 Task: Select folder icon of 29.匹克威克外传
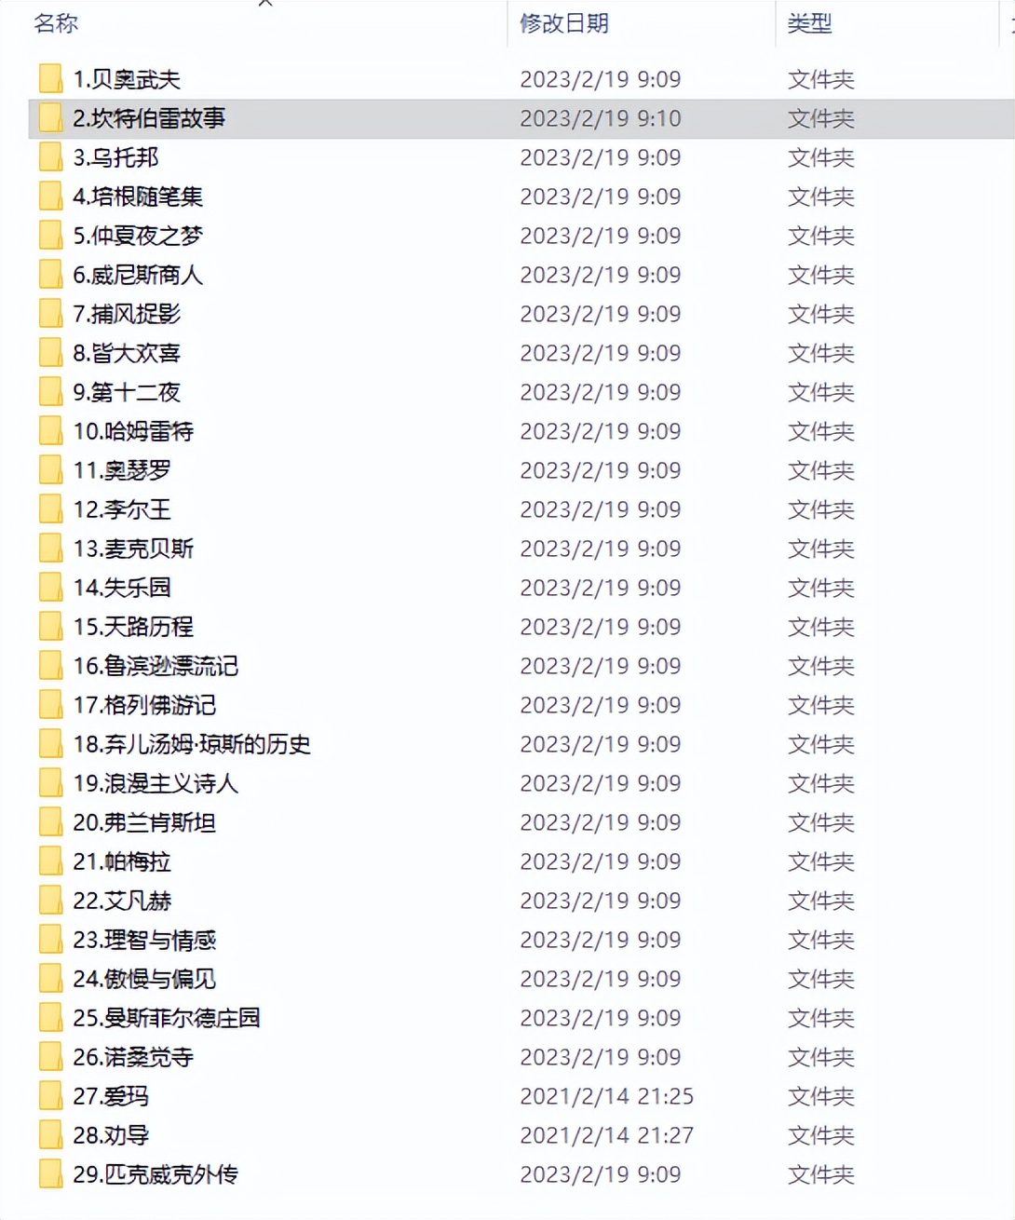click(x=50, y=1174)
